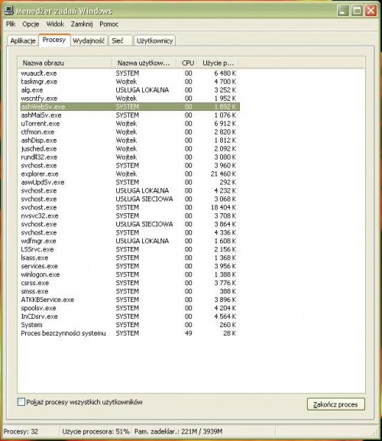Click the 18 404 K memory value
The width and height of the screenshot is (382, 441).
point(223,208)
